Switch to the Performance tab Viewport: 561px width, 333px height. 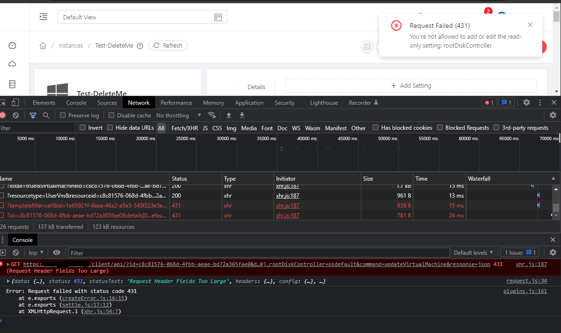[x=176, y=102]
